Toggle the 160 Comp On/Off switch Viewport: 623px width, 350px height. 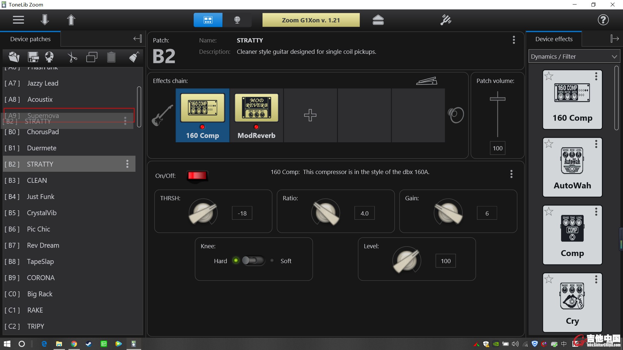point(197,176)
